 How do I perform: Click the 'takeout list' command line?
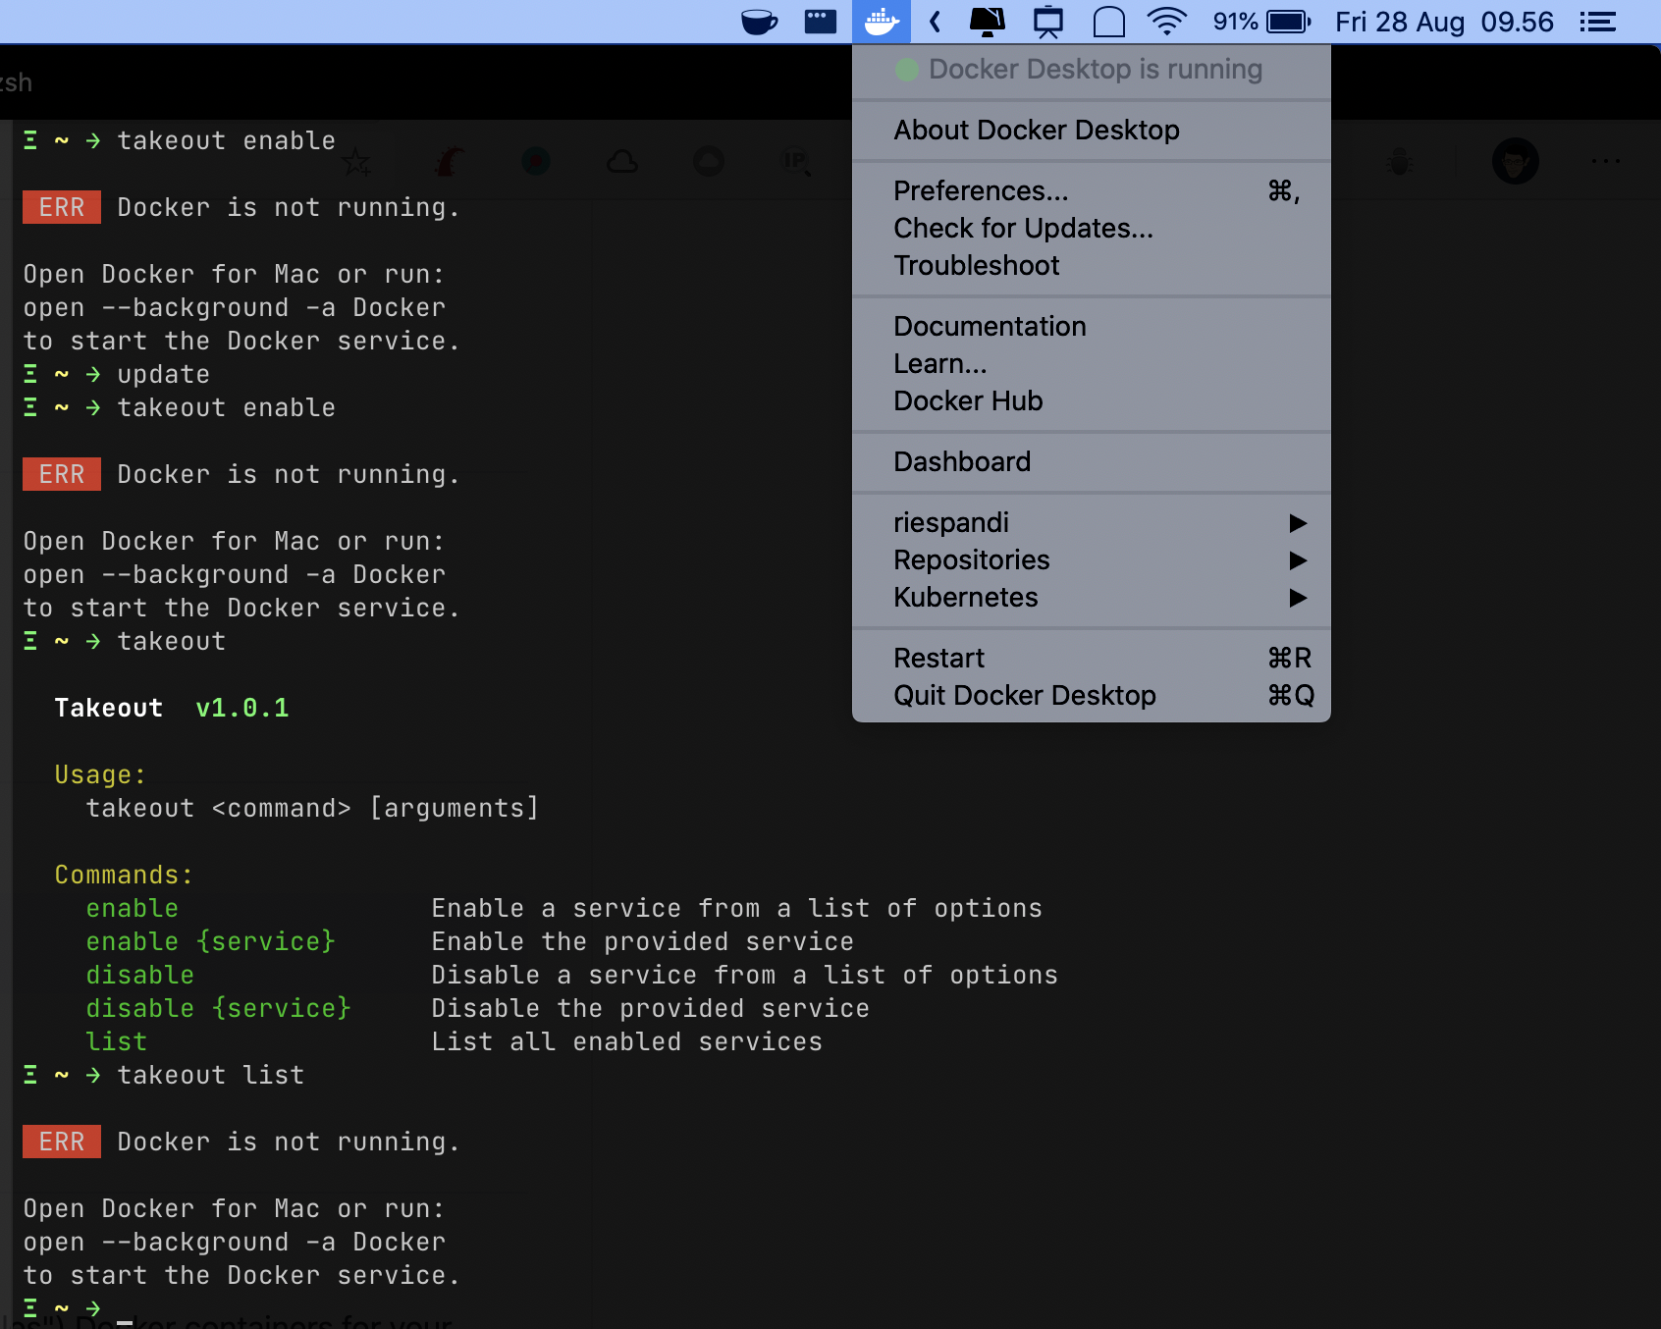click(211, 1075)
